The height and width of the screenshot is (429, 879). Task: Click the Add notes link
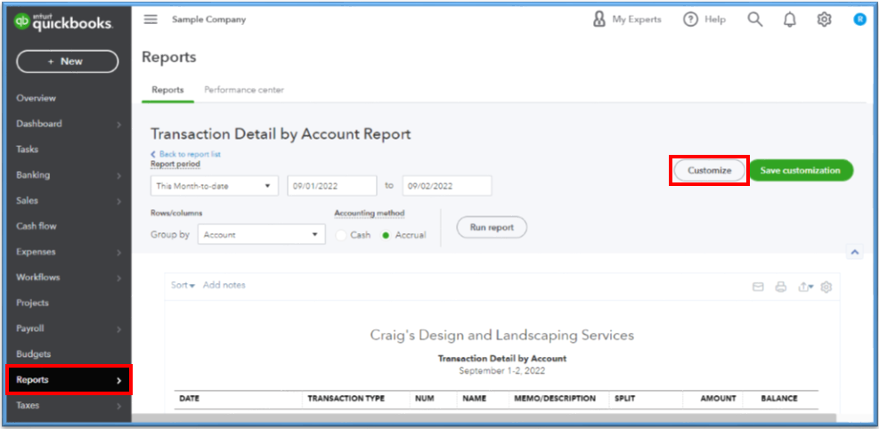(224, 285)
